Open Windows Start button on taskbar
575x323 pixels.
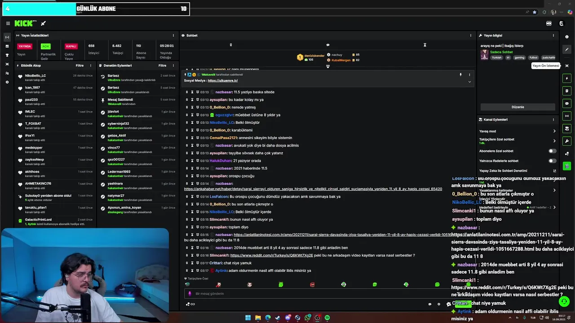(248, 318)
